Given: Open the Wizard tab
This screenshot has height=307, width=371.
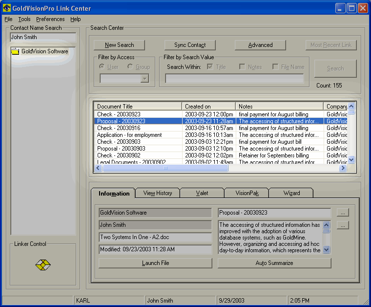Looking at the screenshot, I should 291,193.
